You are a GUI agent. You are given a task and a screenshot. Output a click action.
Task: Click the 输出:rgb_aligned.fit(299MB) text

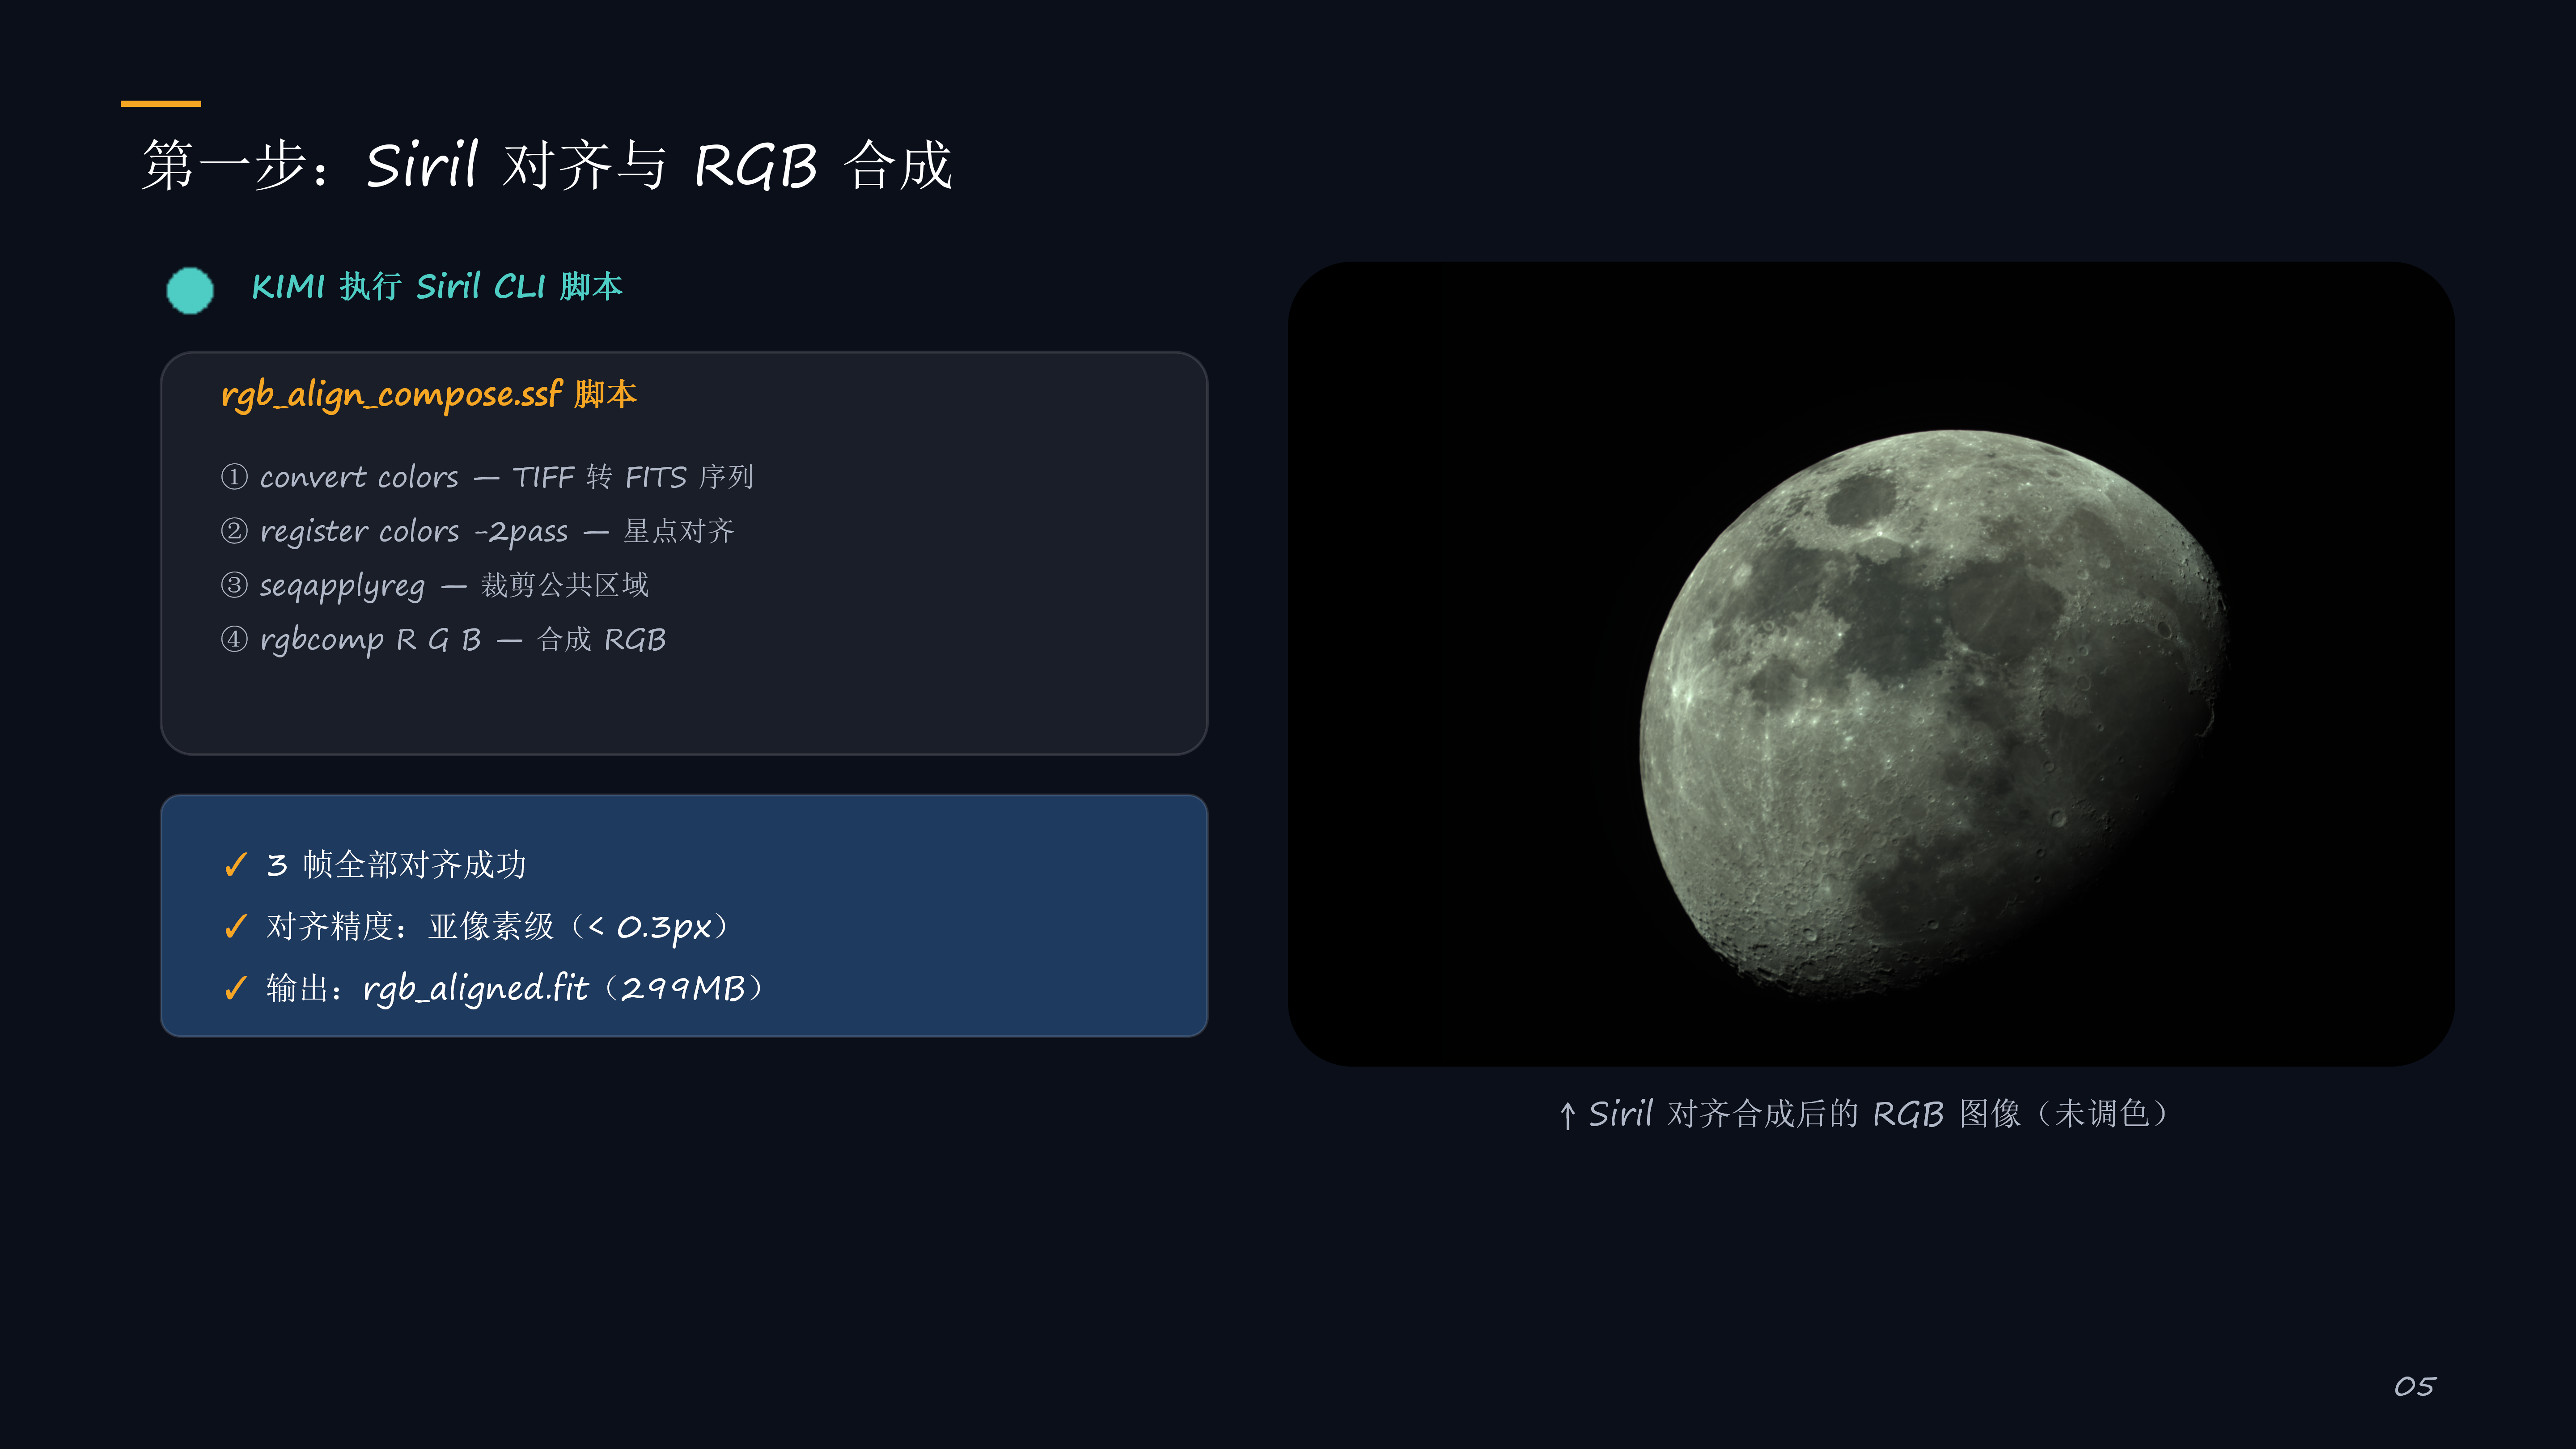[x=516, y=989]
